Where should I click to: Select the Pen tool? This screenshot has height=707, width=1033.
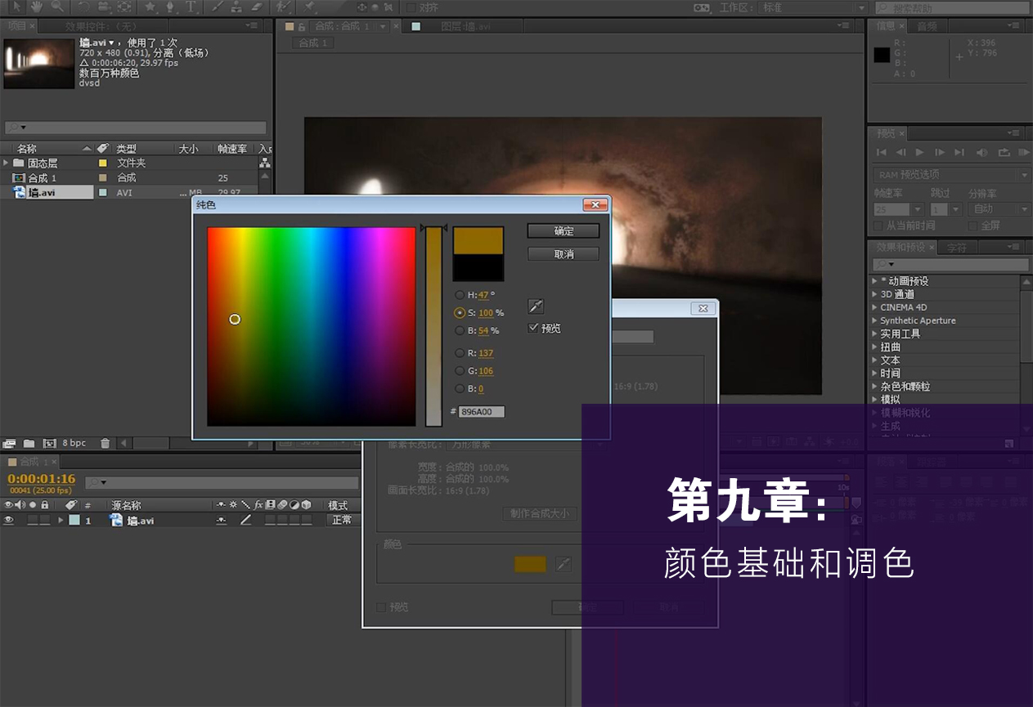click(x=170, y=7)
